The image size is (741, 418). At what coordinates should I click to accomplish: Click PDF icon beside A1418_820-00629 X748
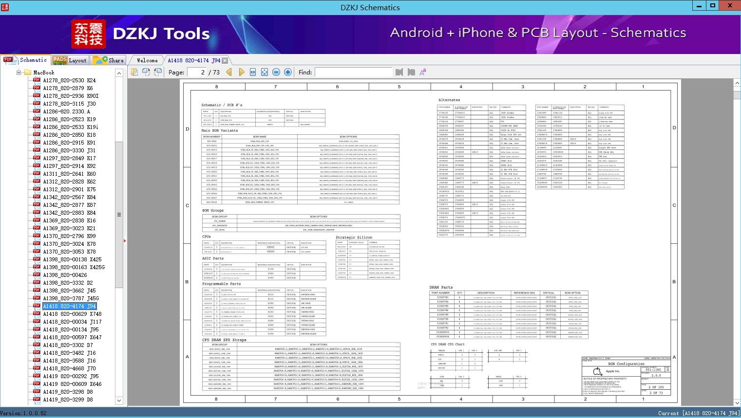pyautogui.click(x=37, y=314)
